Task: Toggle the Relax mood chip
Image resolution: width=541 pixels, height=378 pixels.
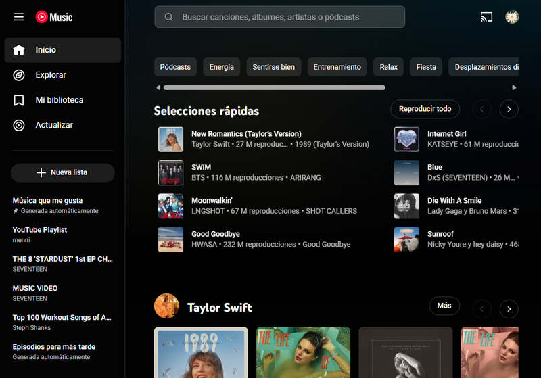Action: pyautogui.click(x=388, y=67)
